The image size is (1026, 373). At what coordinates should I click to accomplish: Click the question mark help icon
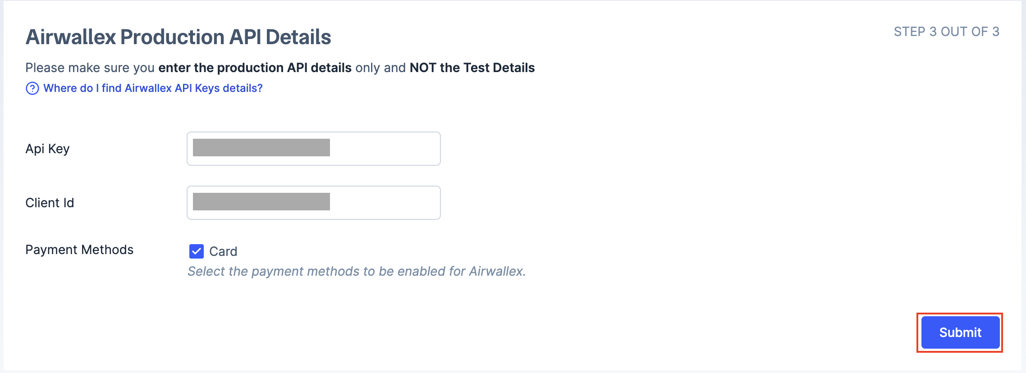[32, 88]
